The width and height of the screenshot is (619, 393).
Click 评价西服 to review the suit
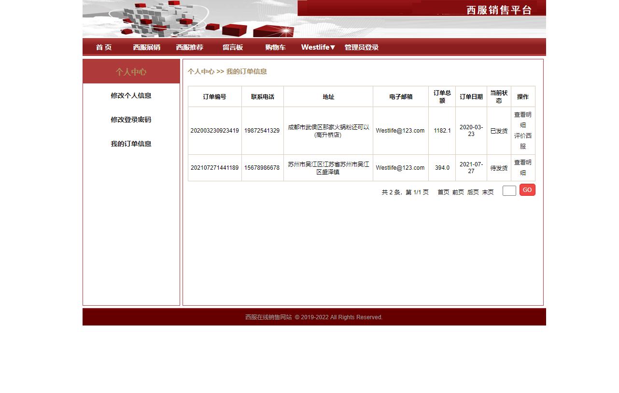pos(522,141)
